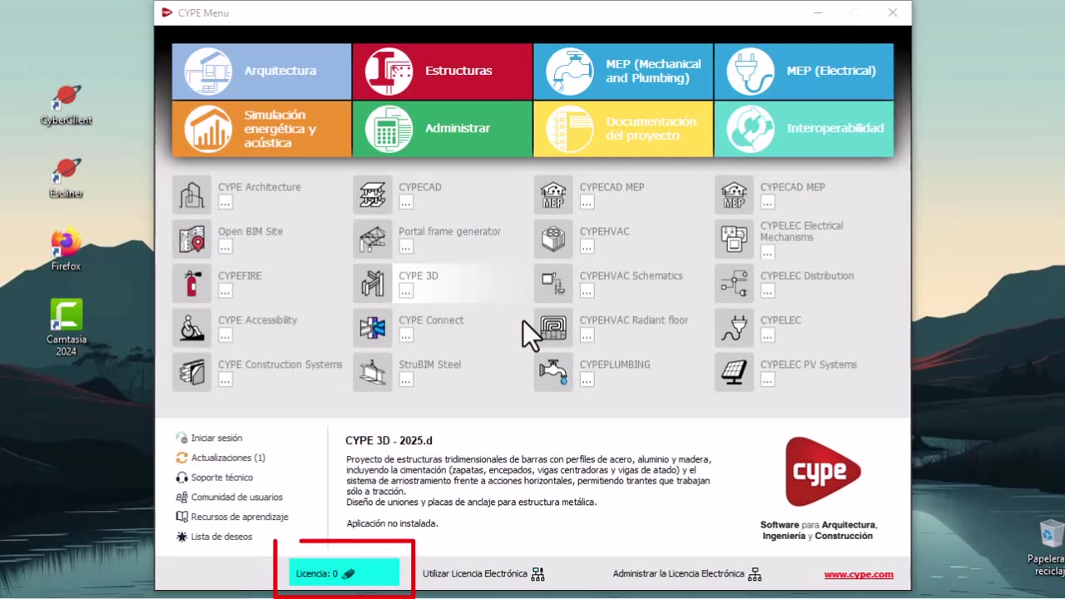Select Documentación del proyecto tile

(623, 129)
